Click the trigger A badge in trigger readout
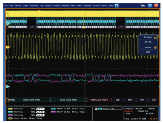The image size is (163, 123). pos(96,109)
